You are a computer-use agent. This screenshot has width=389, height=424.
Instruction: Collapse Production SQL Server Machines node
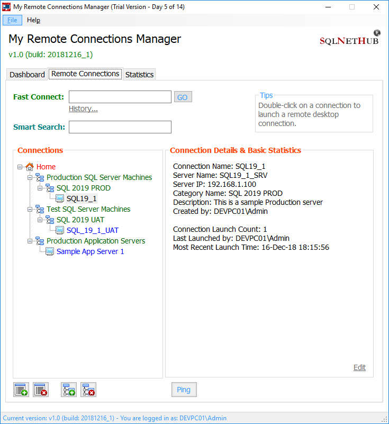(30, 178)
